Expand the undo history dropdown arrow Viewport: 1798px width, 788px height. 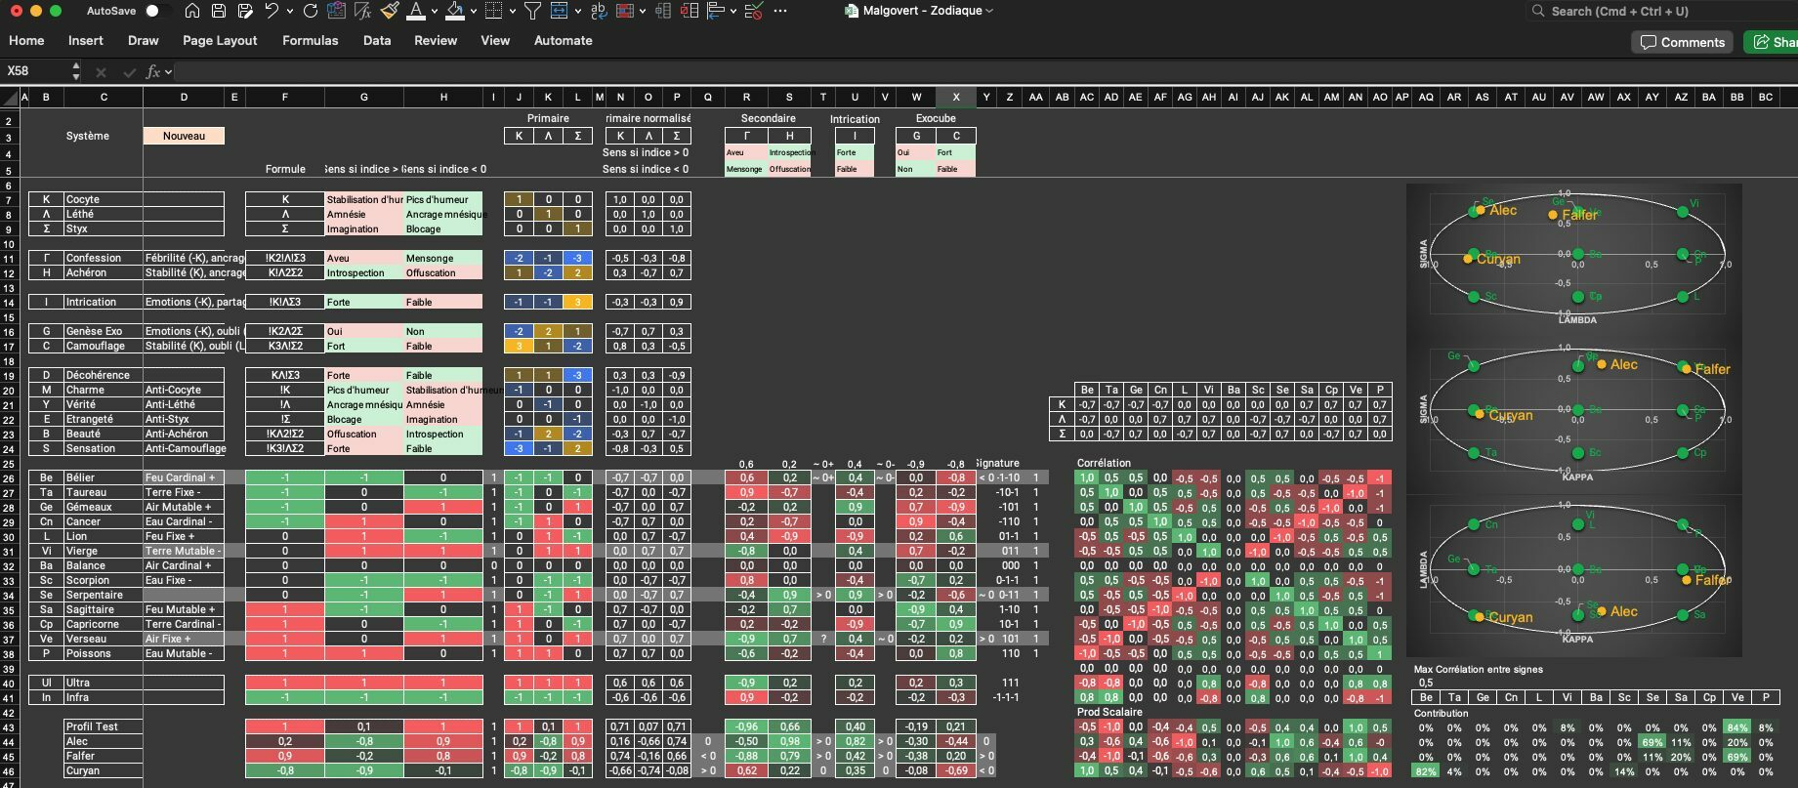click(290, 12)
